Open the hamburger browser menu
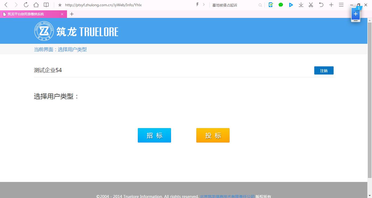 (x=341, y=5)
